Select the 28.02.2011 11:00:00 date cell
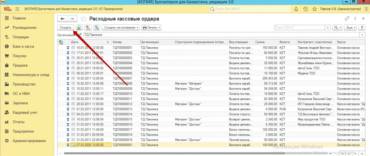370x156 pixels. [x=91, y=104]
